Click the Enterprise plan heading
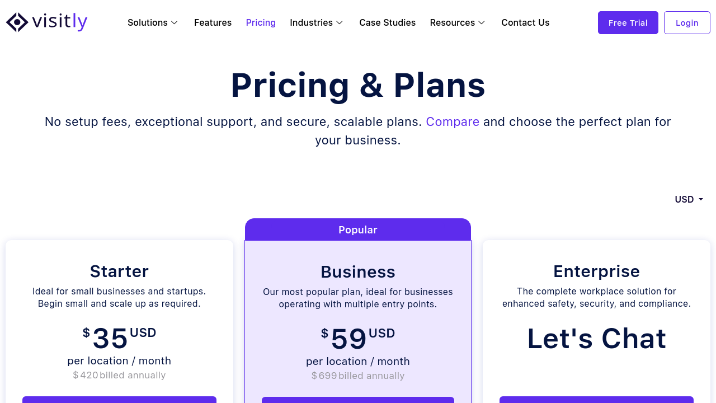Screen dimensions: 716x403 coord(596,271)
